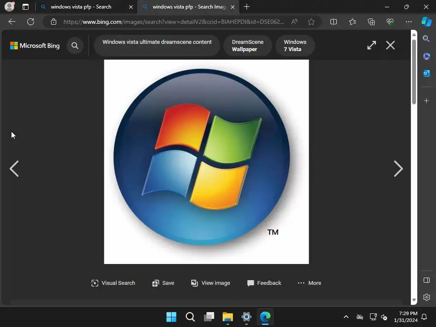The image size is (436, 327).
Task: Open taskbar clock showing 7:29 PM
Action: [x=406, y=317]
